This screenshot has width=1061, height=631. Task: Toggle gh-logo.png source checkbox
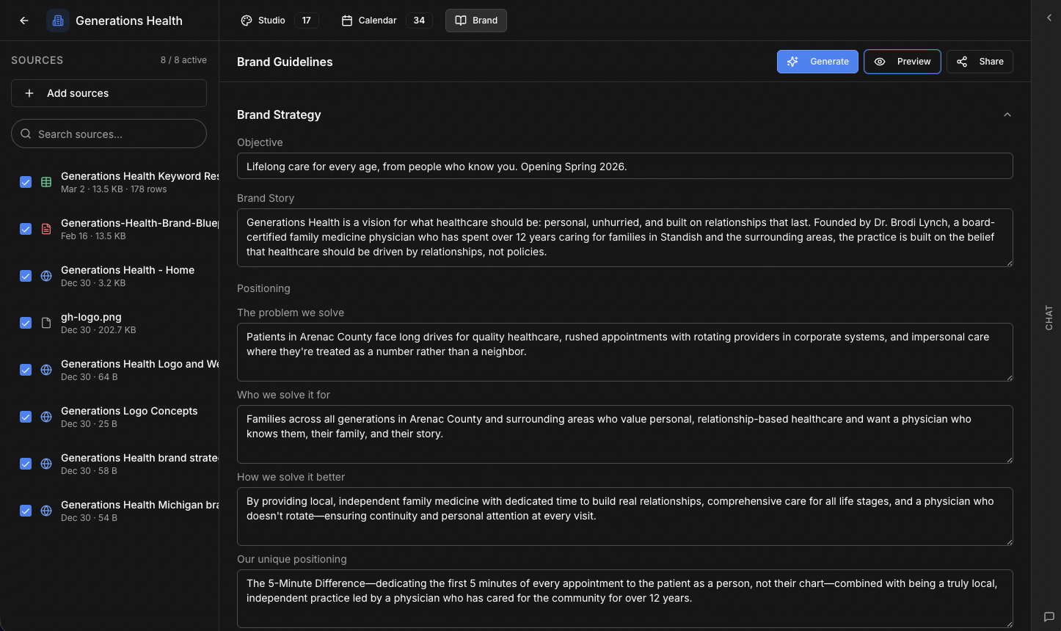pos(26,323)
